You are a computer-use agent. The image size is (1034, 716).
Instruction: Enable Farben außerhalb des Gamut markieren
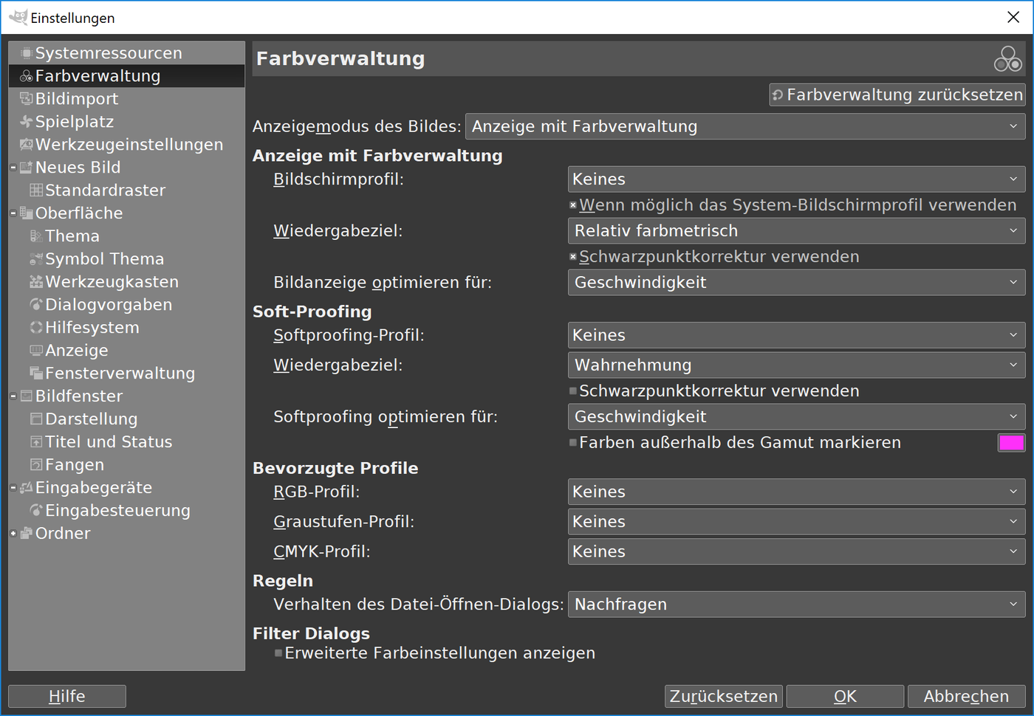pyautogui.click(x=573, y=443)
